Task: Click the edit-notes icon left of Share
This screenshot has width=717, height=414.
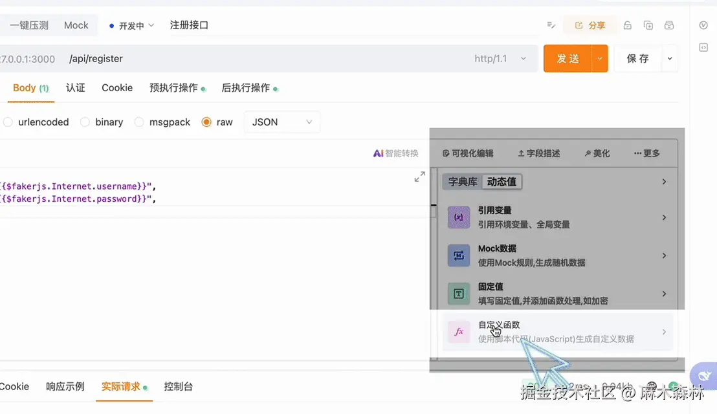Action: [x=551, y=25]
